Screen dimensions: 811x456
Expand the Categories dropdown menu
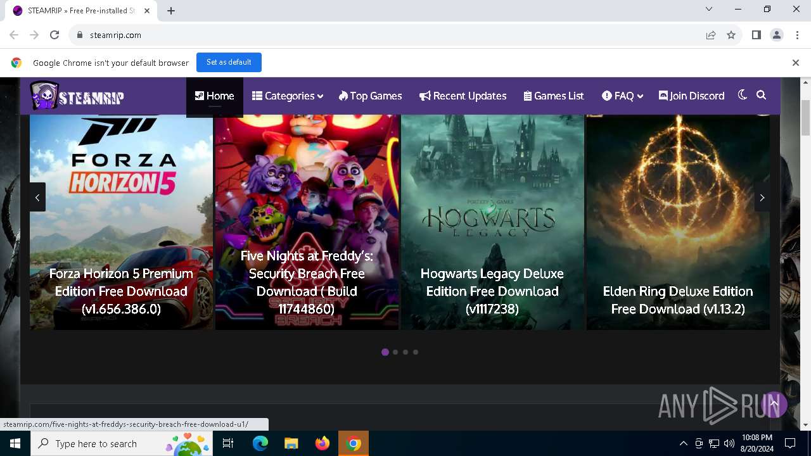pos(288,96)
